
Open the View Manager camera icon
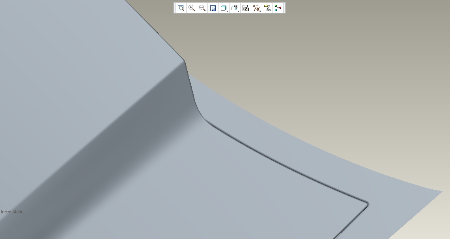click(246, 8)
